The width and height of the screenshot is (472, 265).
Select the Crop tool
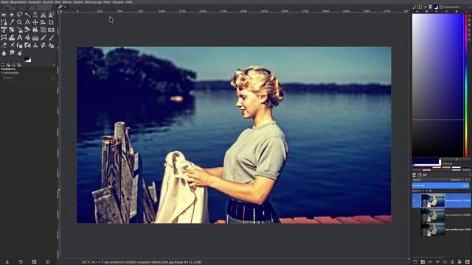(51, 22)
